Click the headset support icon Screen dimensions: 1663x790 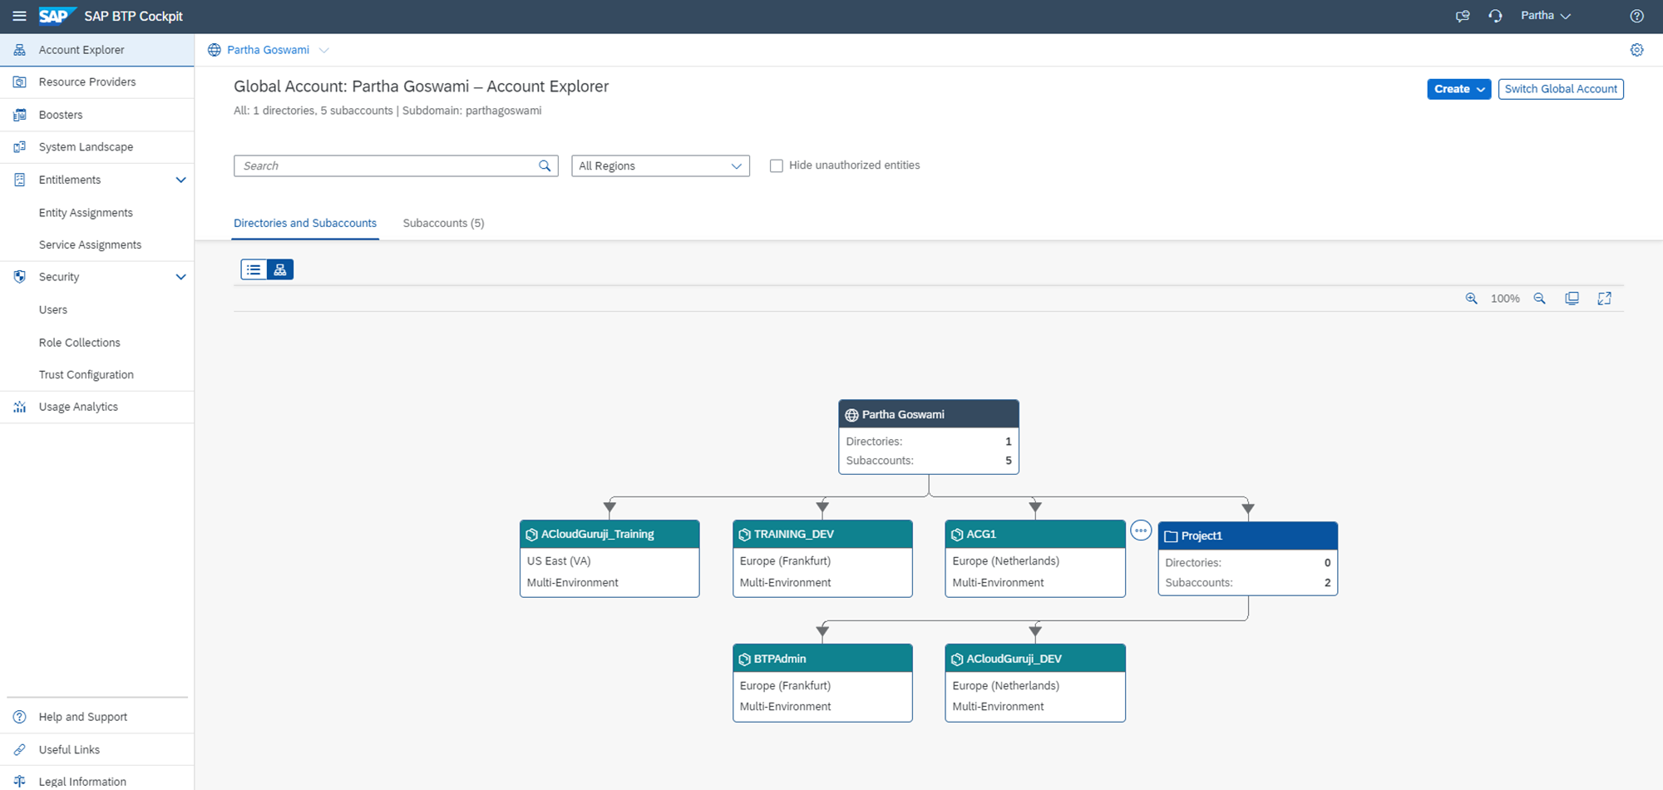click(x=1495, y=16)
